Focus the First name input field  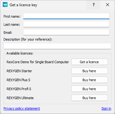[x=66, y=16]
